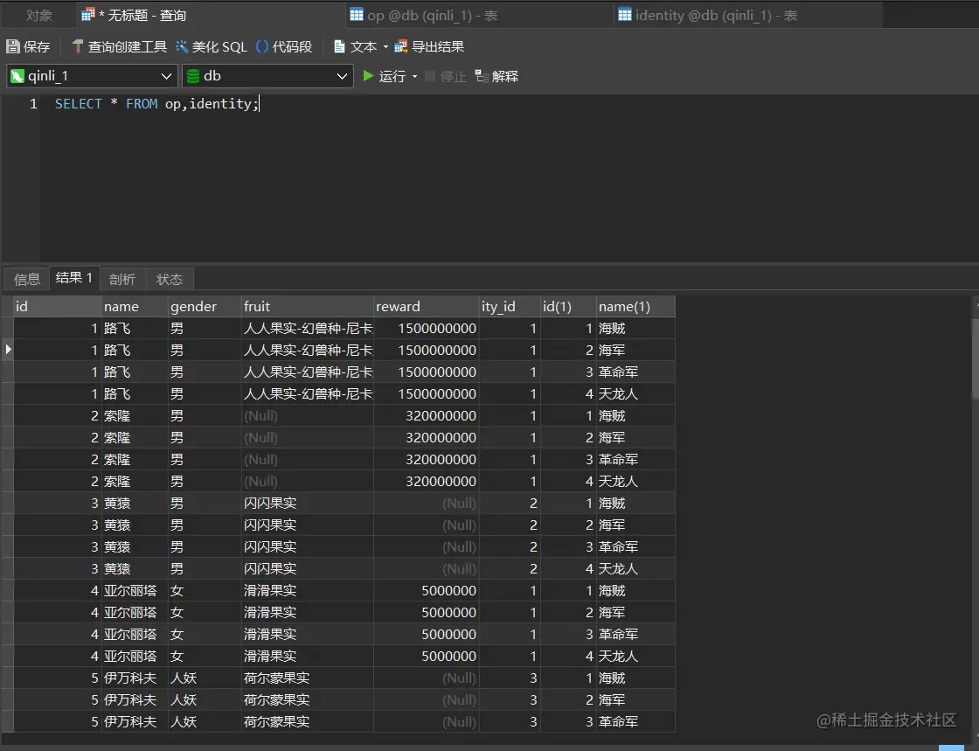Open the Query Builder tool (查询创建工具)
The width and height of the screenshot is (979, 751).
click(119, 47)
